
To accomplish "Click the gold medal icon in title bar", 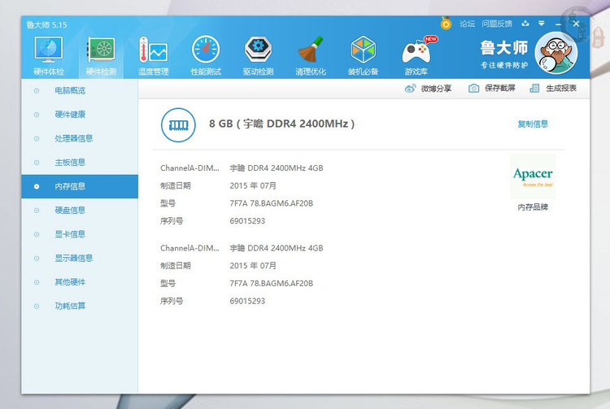I will (x=446, y=24).
